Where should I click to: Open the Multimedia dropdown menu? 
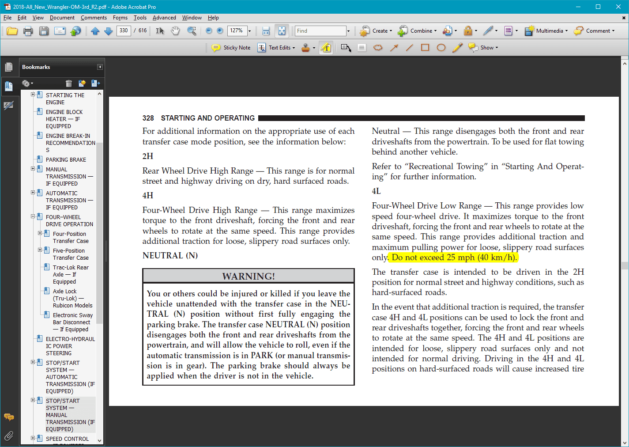[546, 31]
